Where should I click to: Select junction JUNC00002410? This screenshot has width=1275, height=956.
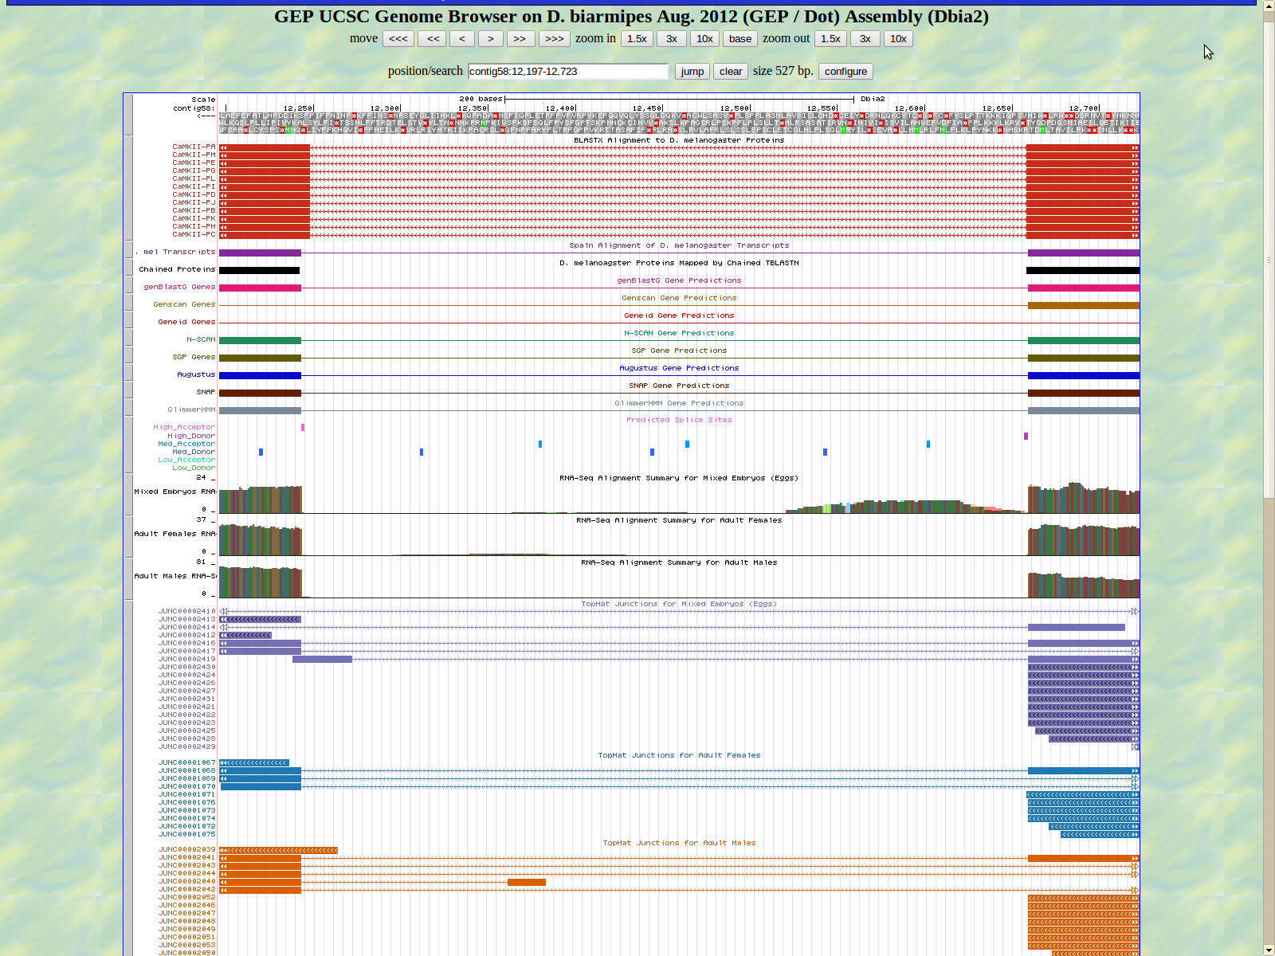point(186,611)
